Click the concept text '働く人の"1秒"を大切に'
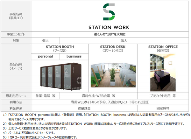This screenshot has height=139, width=191. [110, 35]
